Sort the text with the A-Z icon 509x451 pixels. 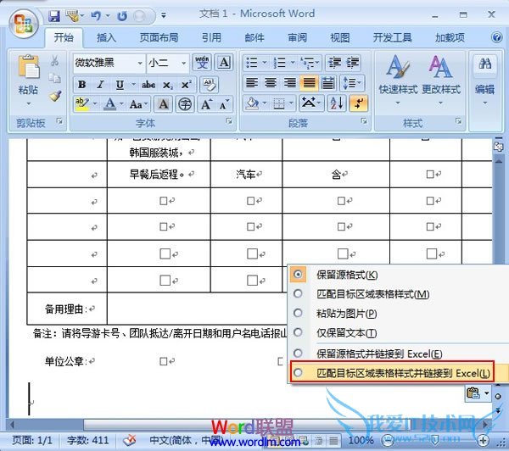336,103
